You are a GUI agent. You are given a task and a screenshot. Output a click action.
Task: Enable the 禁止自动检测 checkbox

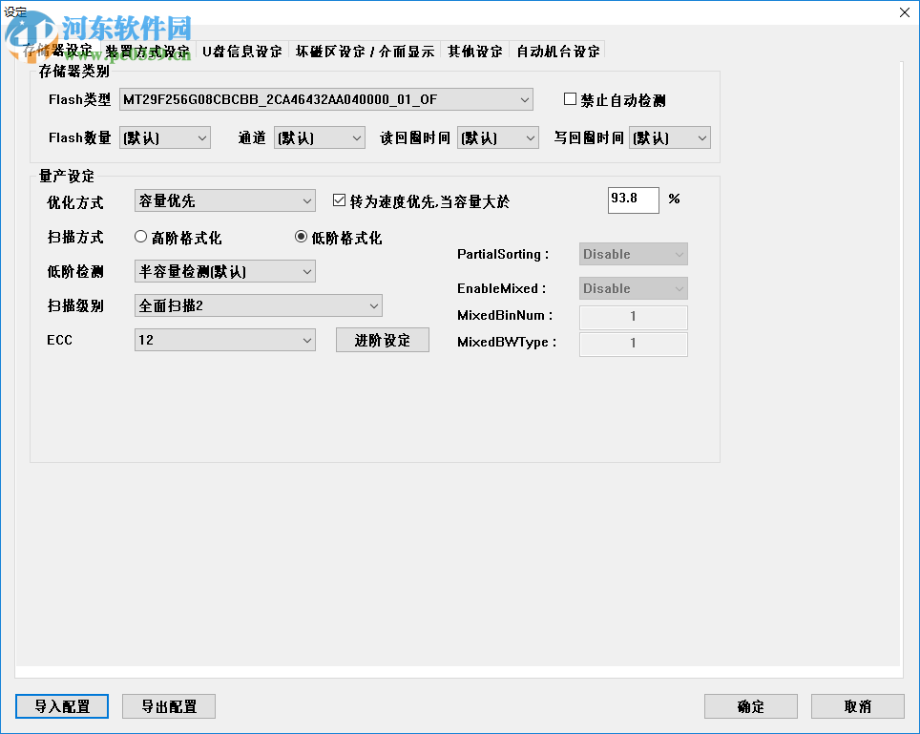tap(570, 98)
